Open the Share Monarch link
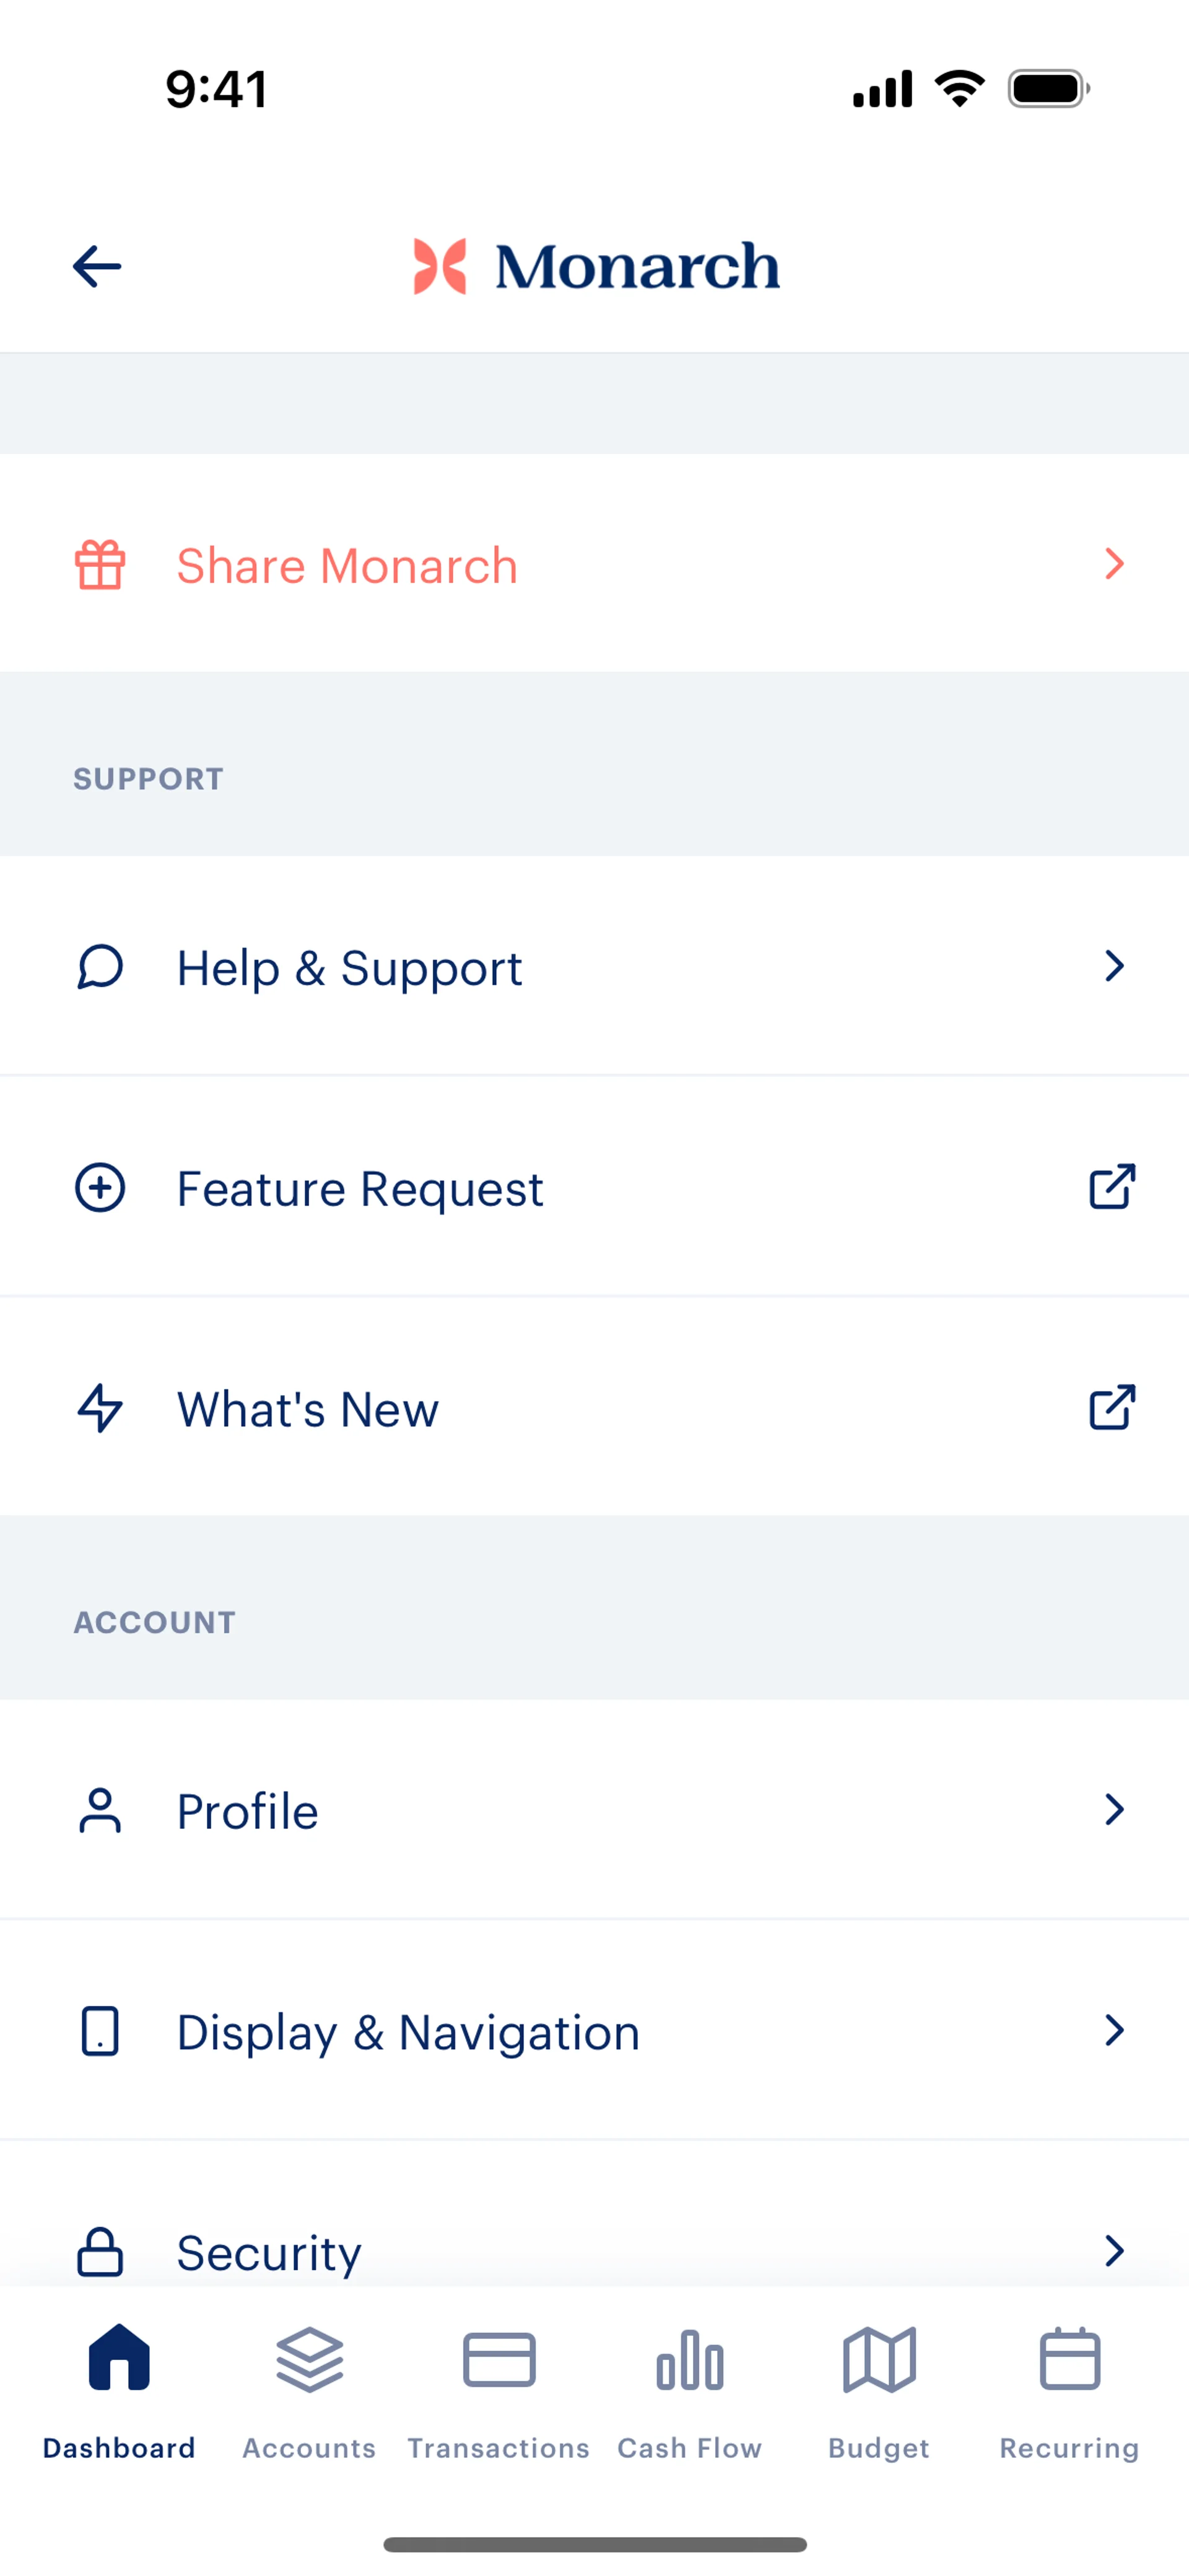1189x2576 pixels. 347,566
